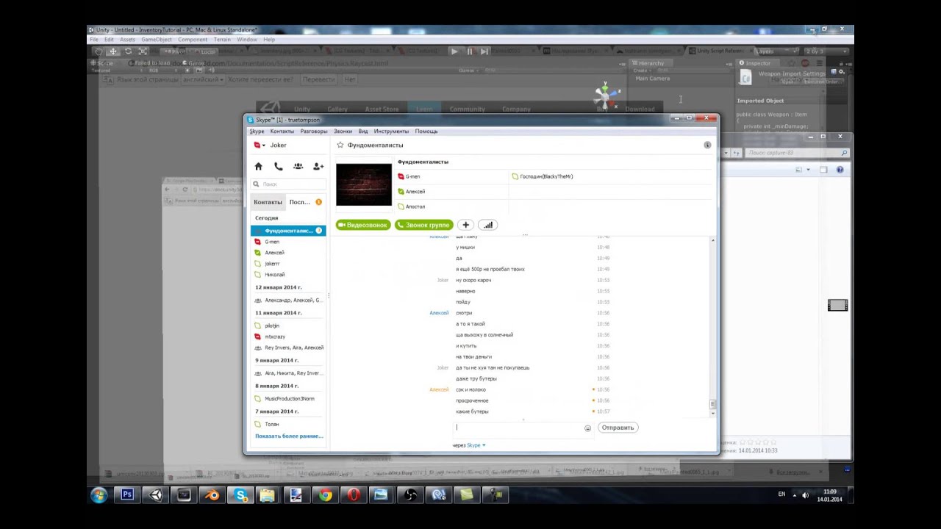Select pilotjin contact in list

click(288, 325)
